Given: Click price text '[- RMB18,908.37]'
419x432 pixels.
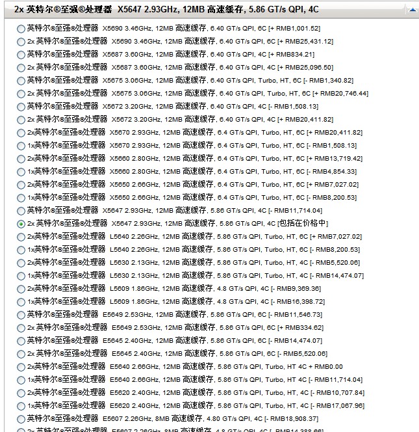Looking at the screenshot, I should pos(291,419).
